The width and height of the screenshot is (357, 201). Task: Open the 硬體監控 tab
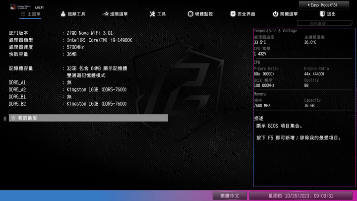[x=200, y=14]
